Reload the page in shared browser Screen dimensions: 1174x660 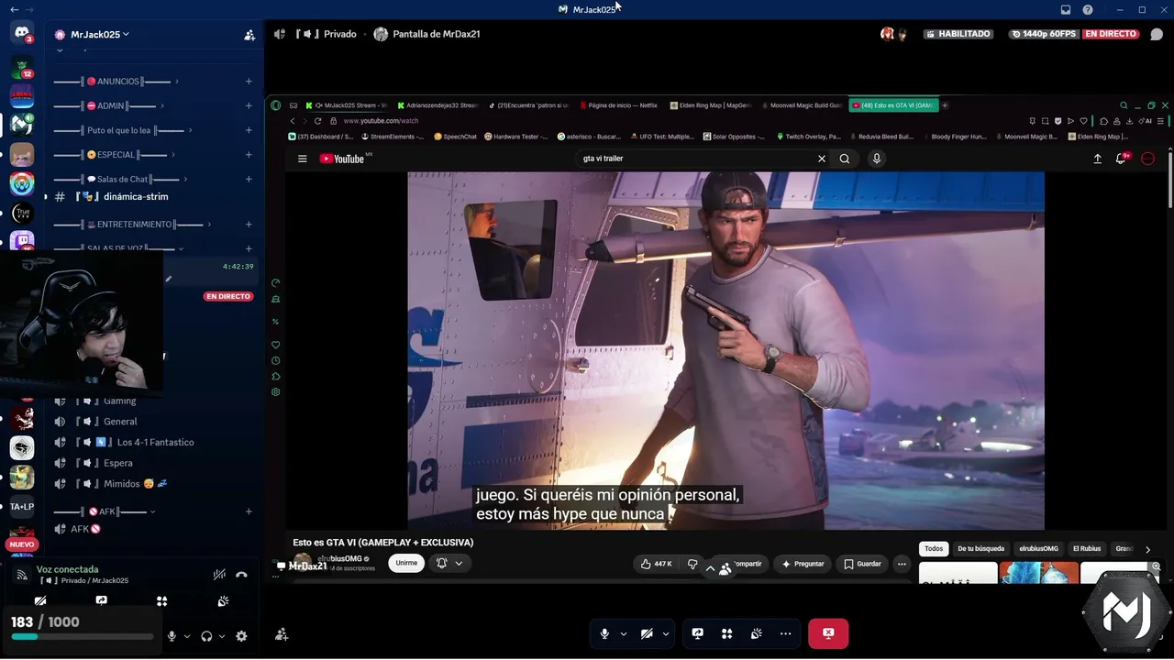[318, 121]
